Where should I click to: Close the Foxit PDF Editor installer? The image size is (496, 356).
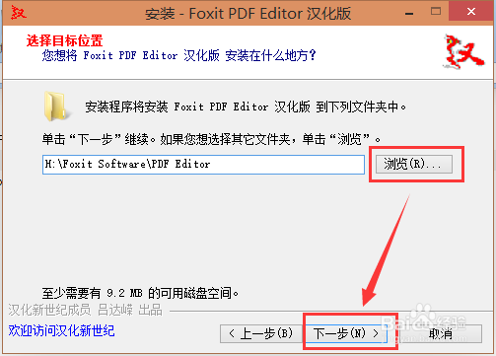471,12
